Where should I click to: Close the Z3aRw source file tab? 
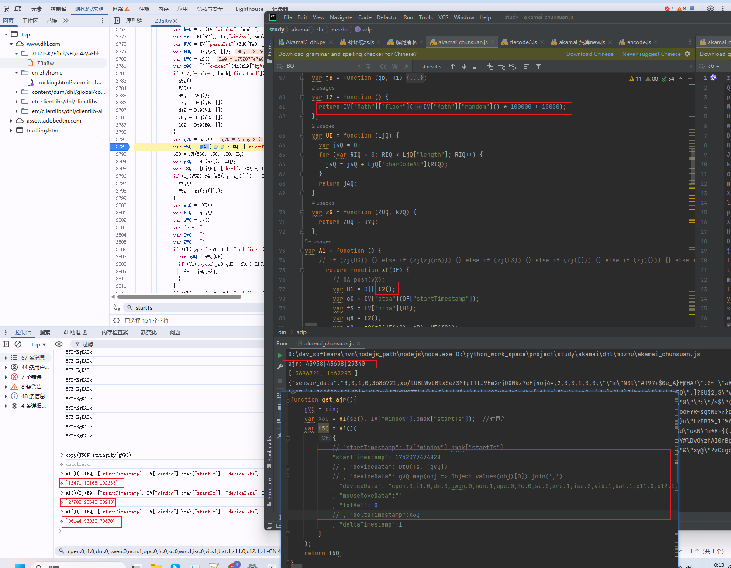(x=175, y=21)
